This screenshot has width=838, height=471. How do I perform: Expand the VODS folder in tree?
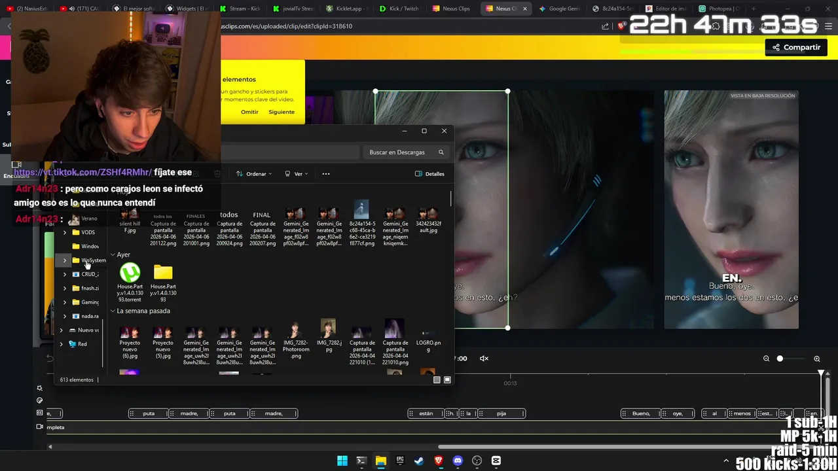(x=64, y=232)
